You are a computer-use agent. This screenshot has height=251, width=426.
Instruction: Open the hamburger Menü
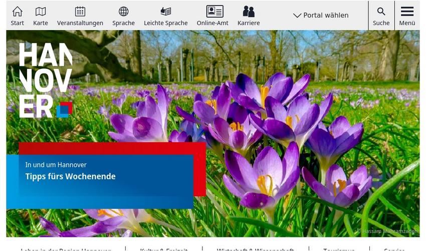coord(407,16)
